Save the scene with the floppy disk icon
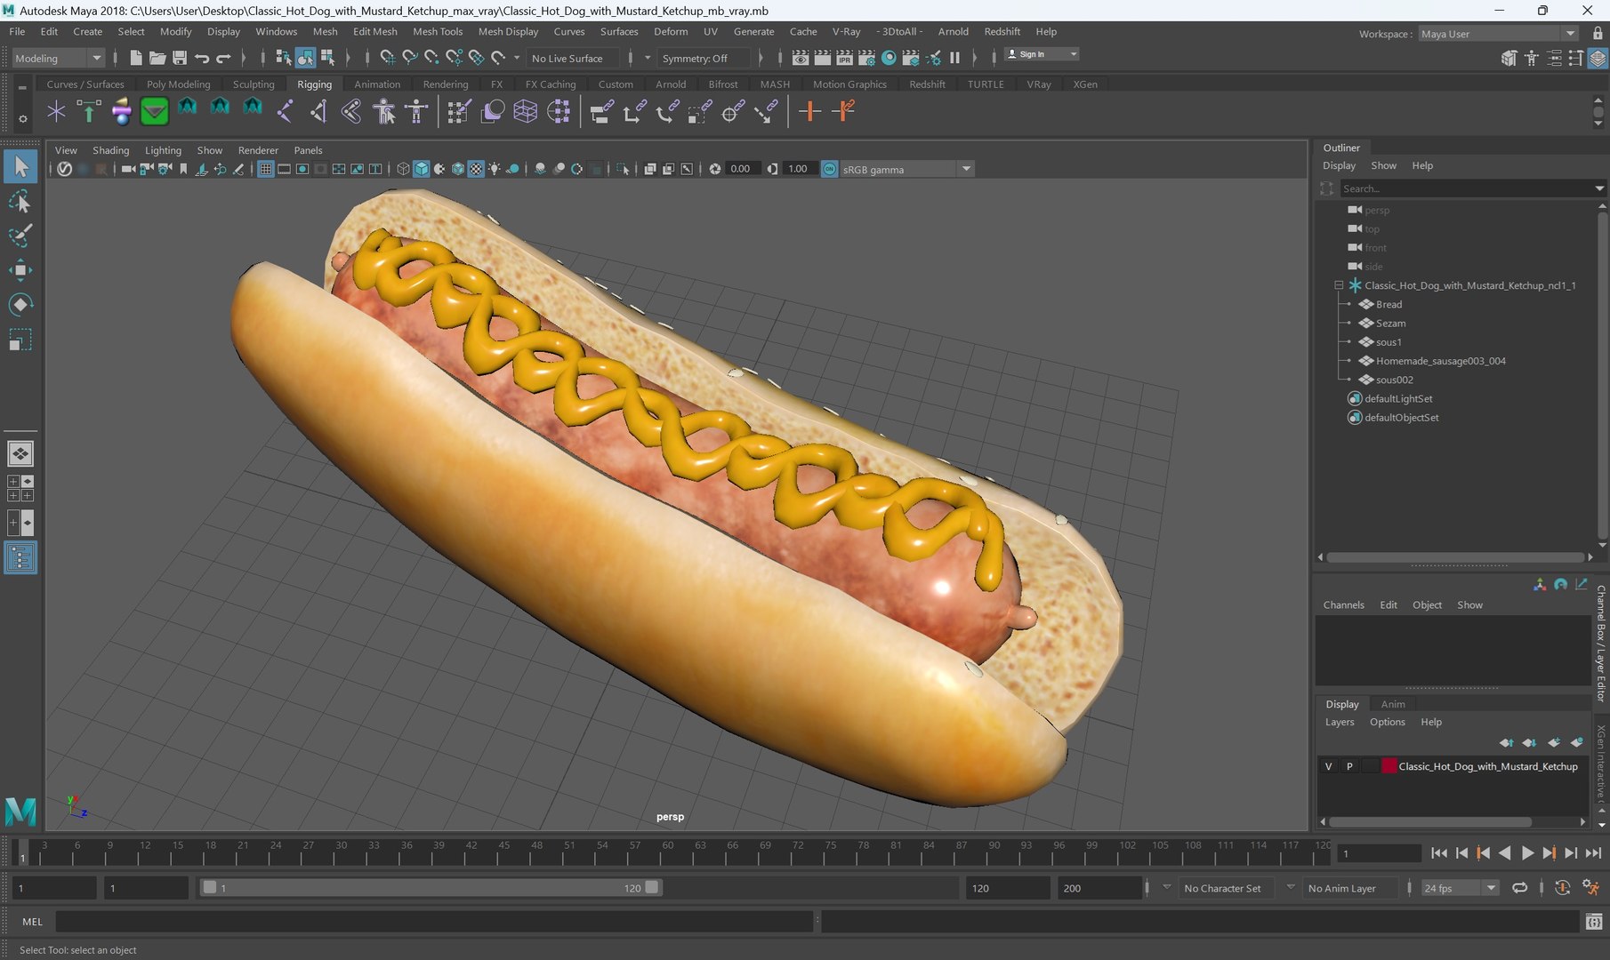This screenshot has height=960, width=1610. pyautogui.click(x=180, y=58)
